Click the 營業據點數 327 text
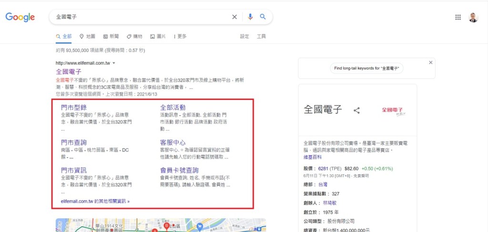 [x=322, y=194]
